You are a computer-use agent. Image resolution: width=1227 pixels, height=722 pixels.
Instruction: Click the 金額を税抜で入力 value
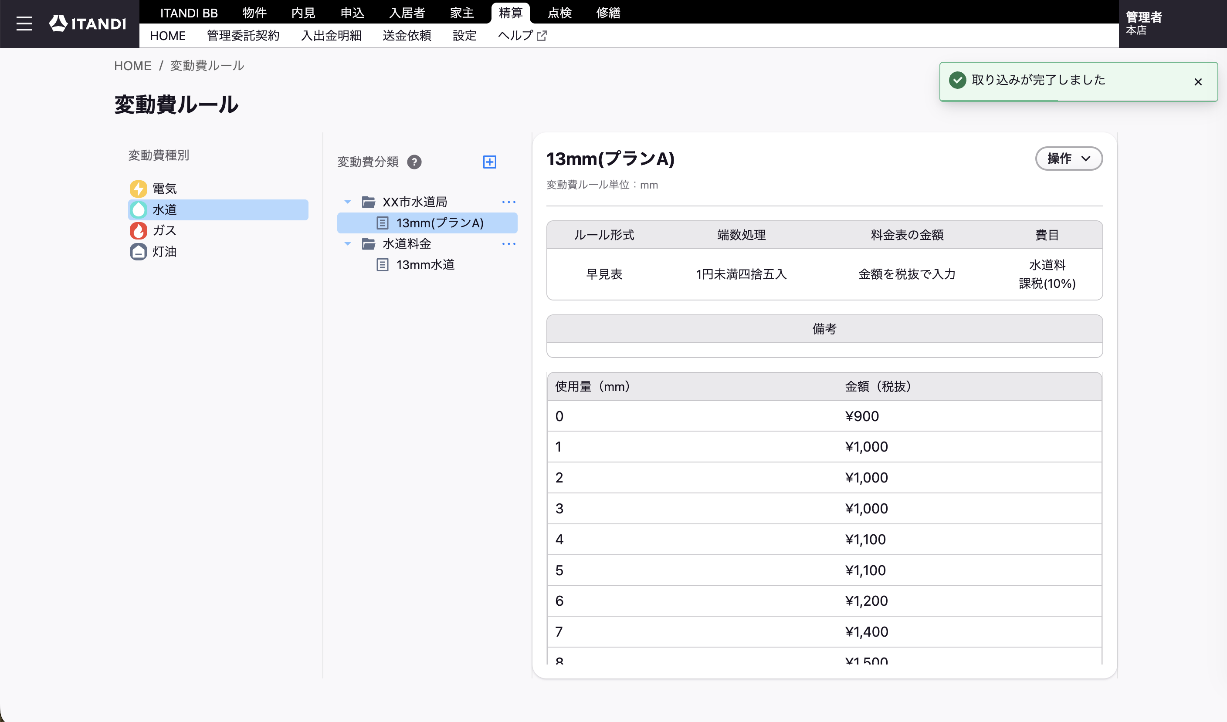pyautogui.click(x=907, y=274)
